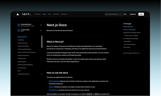Jump to Accessibility outline link

click(x=127, y=41)
